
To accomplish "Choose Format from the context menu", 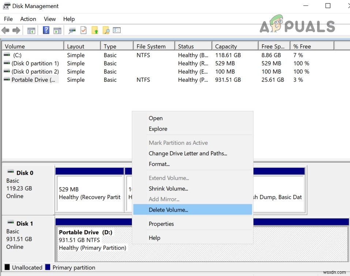I will (159, 164).
